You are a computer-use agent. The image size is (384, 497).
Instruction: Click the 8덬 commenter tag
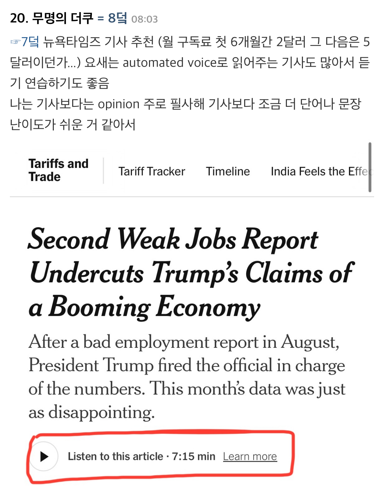117,18
